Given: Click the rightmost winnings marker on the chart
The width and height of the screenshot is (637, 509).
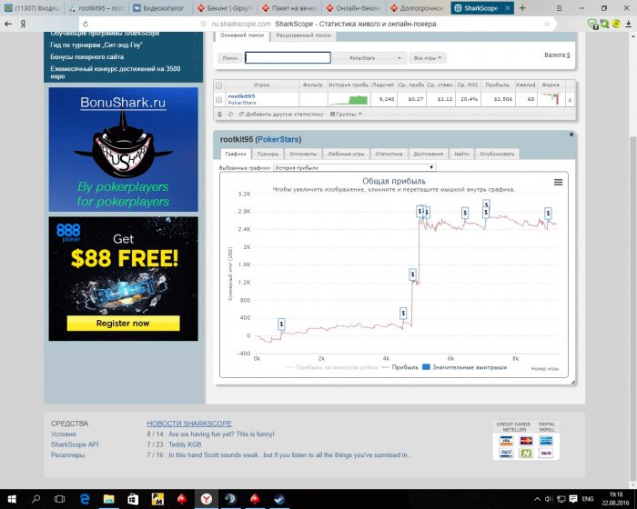Looking at the screenshot, I should (548, 213).
